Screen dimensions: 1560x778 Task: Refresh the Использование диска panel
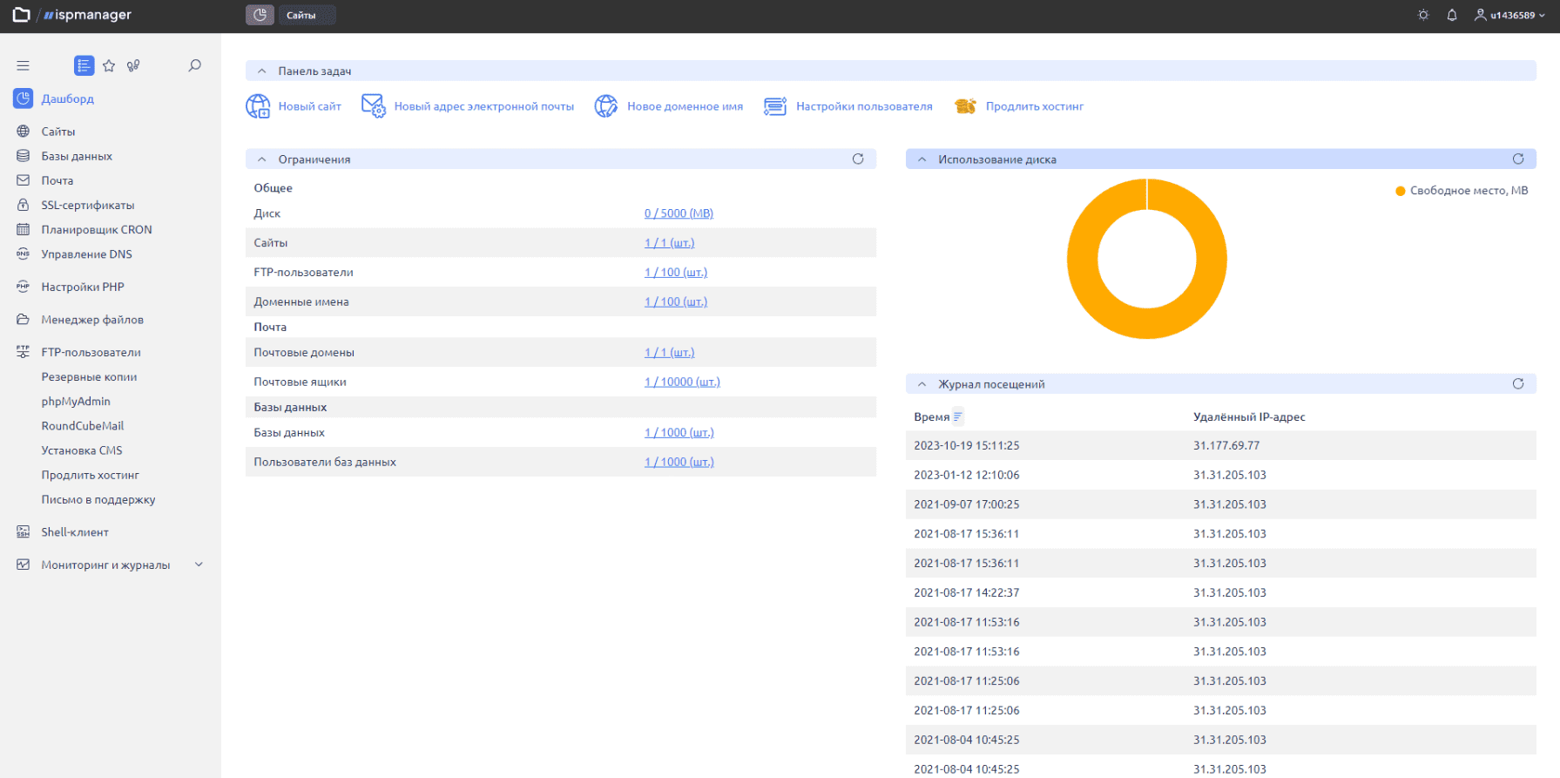coord(1518,159)
